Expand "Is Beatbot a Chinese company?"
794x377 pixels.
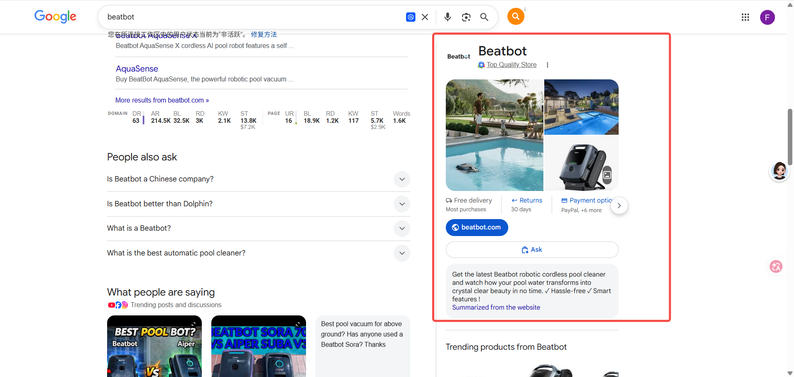[402, 179]
